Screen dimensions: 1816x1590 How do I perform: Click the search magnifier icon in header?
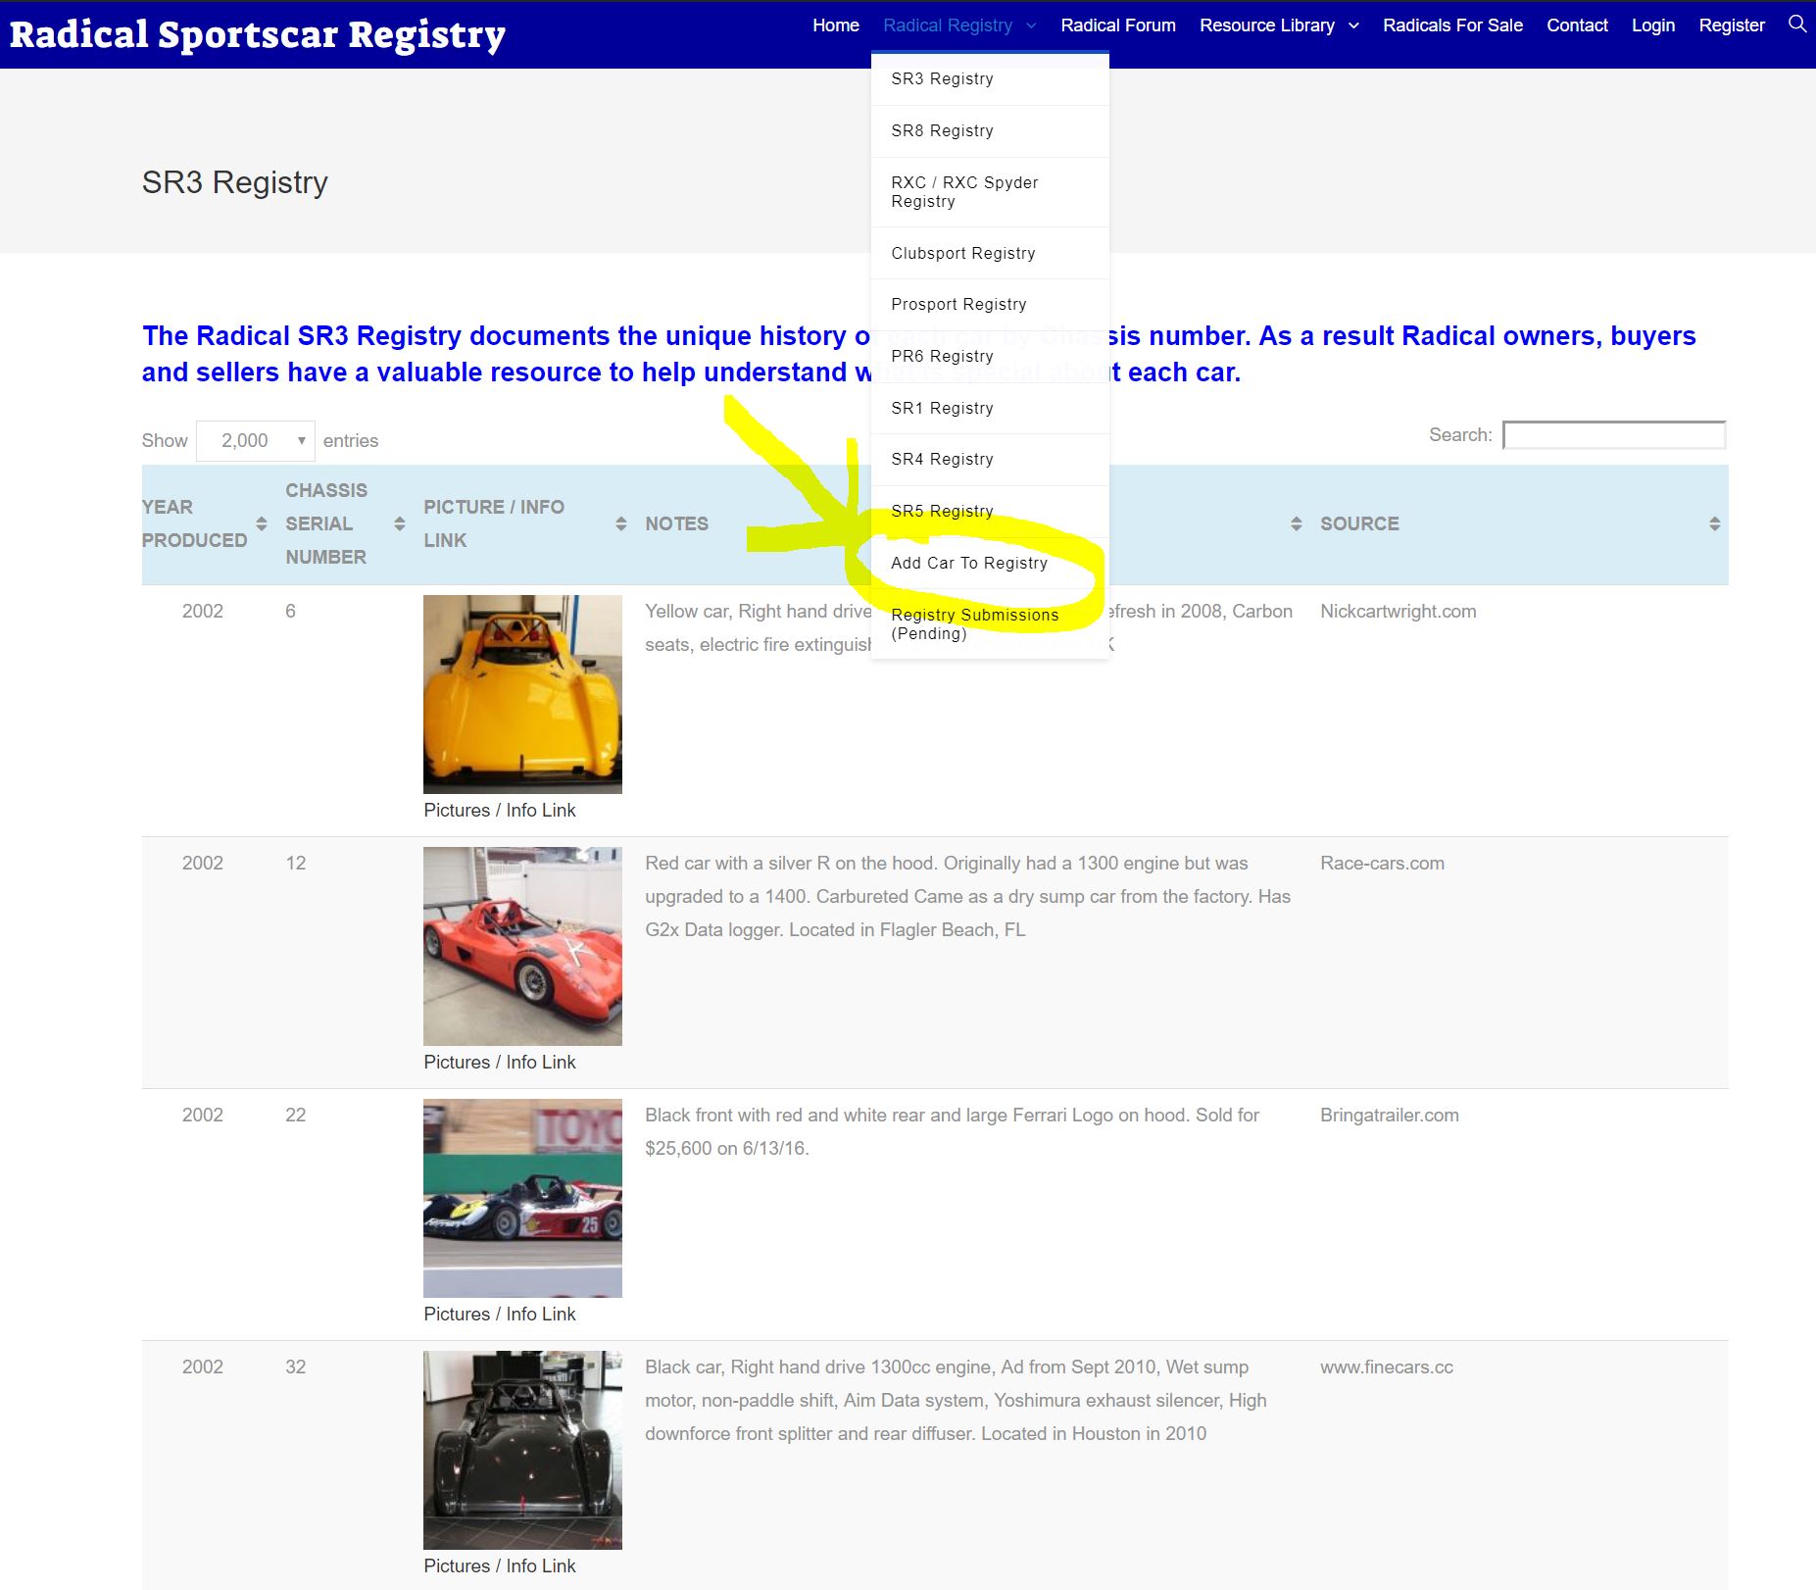coord(1796,25)
